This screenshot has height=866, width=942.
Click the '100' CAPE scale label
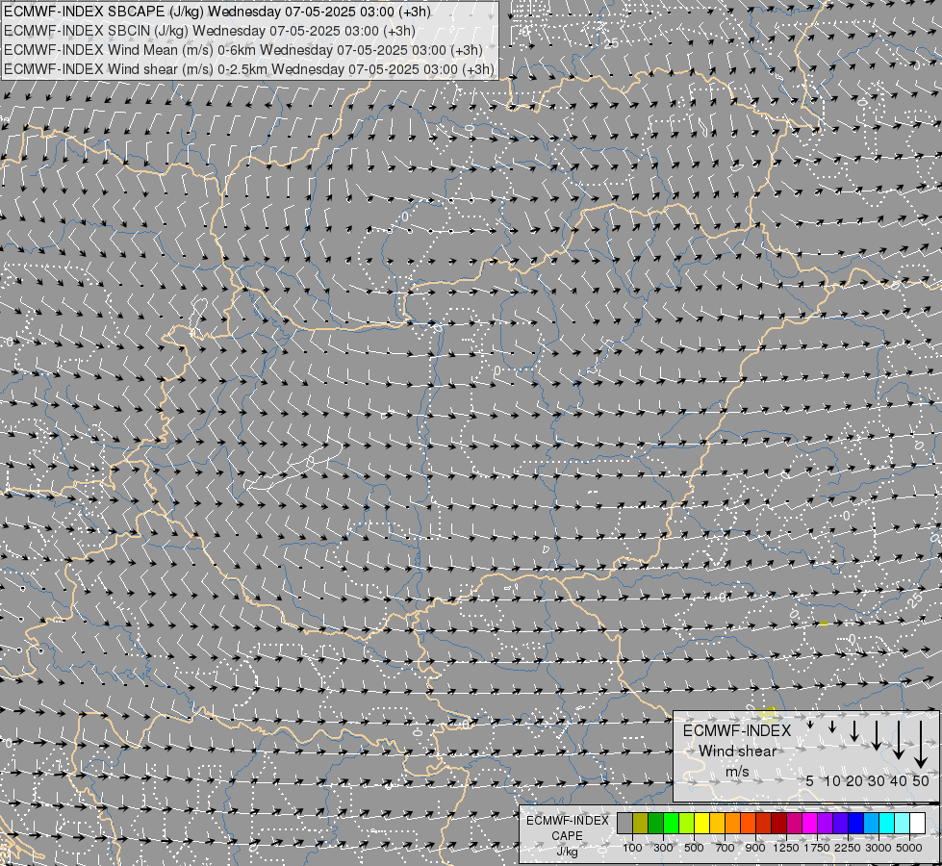point(632,848)
